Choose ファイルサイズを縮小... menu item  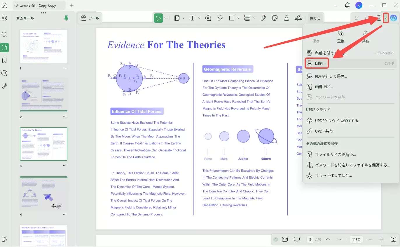pyautogui.click(x=351, y=154)
